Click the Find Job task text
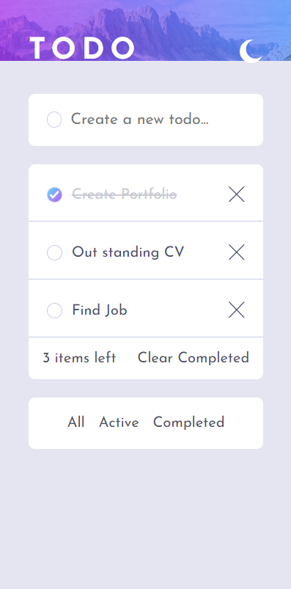The image size is (291, 589). click(100, 310)
